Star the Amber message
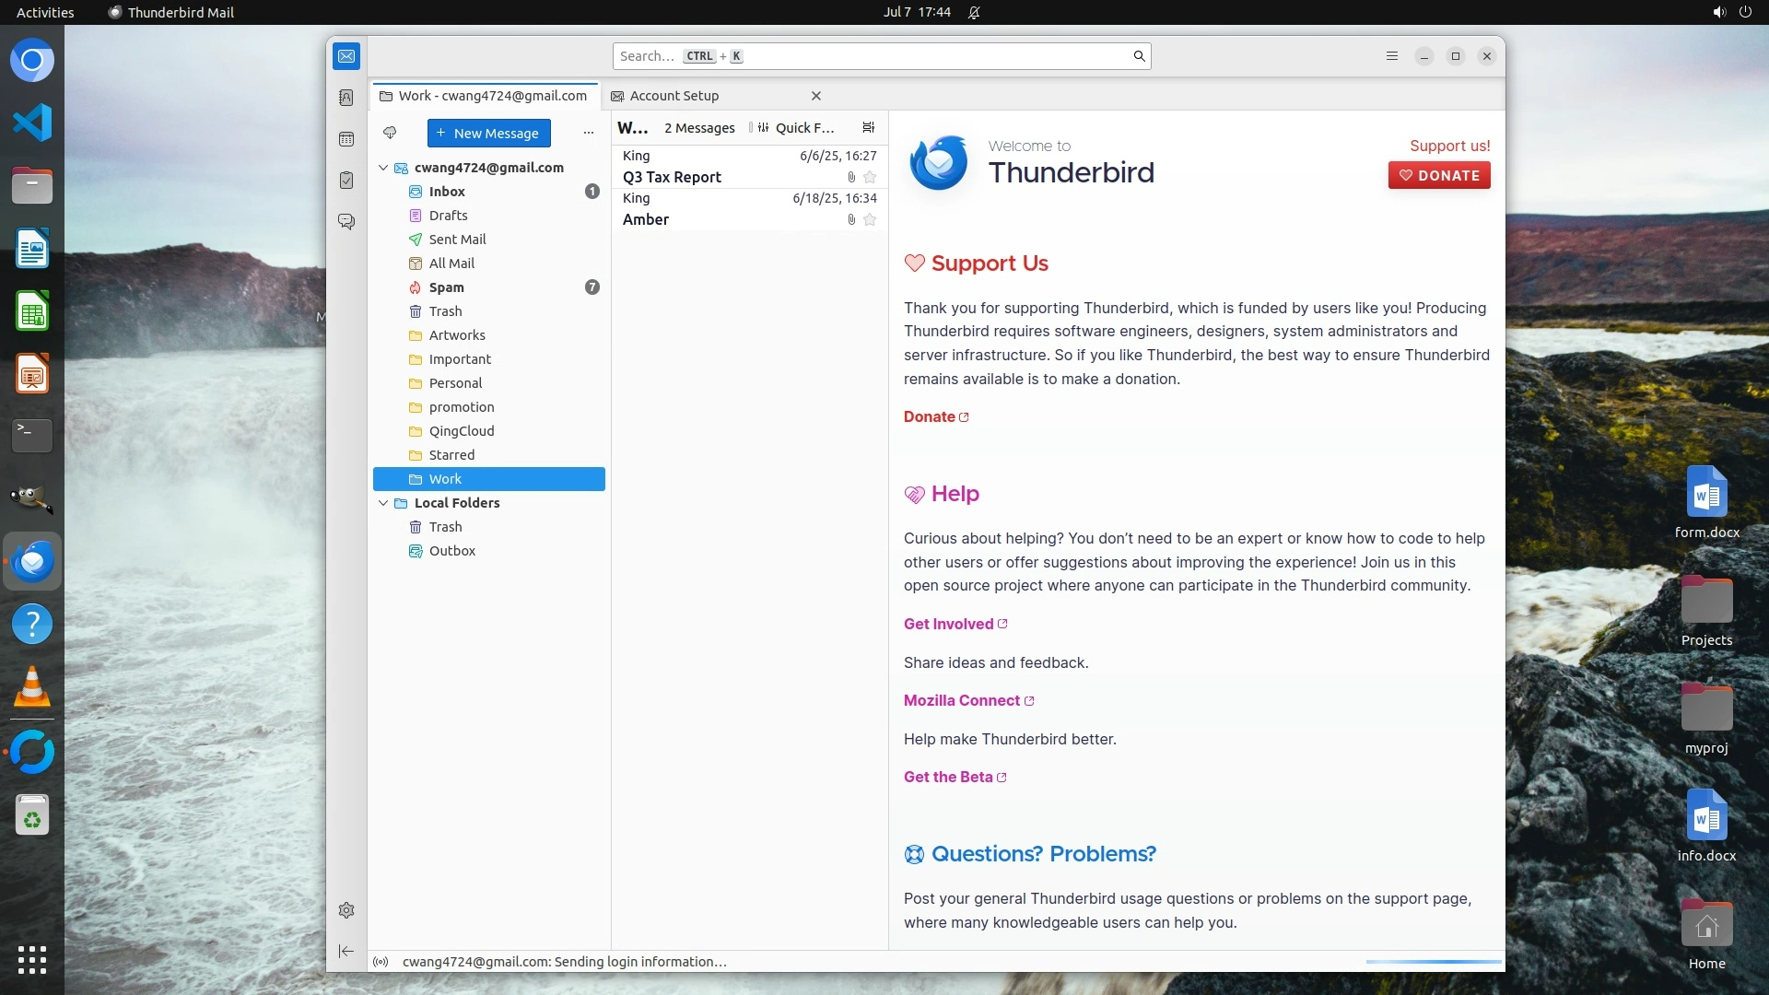This screenshot has width=1769, height=995. coord(870,220)
